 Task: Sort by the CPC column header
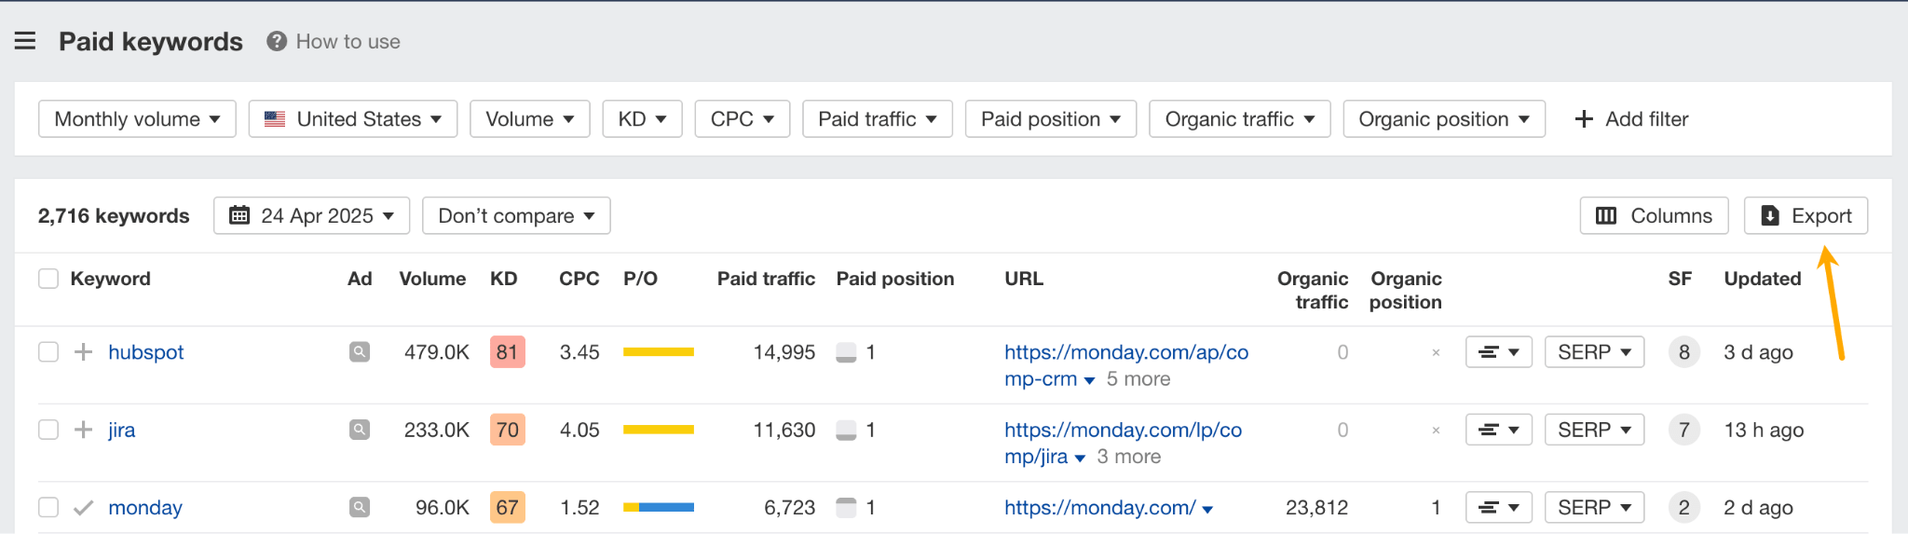click(579, 279)
